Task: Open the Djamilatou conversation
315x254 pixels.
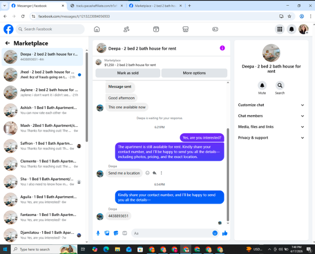Action: click(42, 235)
